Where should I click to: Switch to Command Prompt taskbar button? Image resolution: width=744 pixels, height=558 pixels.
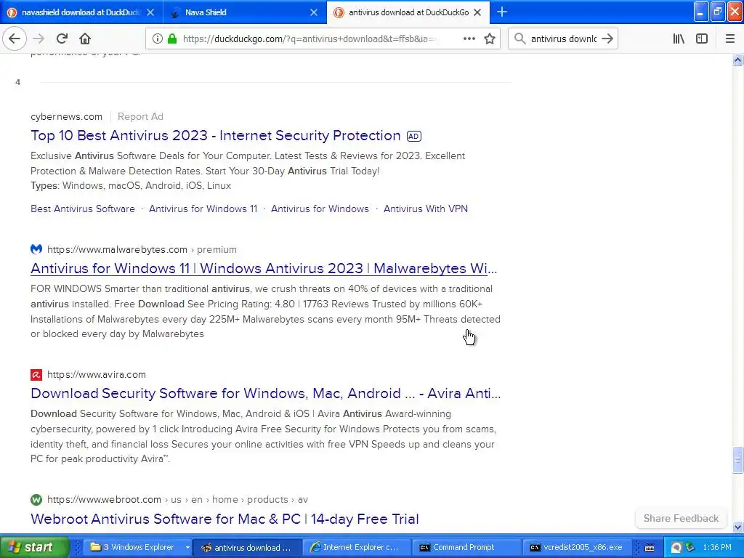click(466, 547)
